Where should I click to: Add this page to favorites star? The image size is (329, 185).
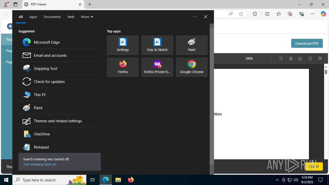click(x=241, y=14)
